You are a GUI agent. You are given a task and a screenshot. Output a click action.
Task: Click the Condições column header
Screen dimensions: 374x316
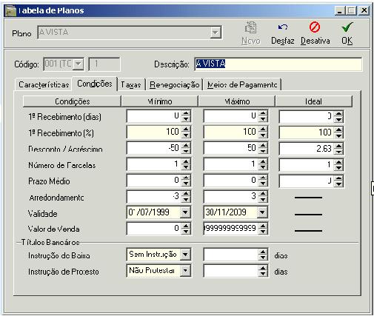tap(72, 101)
